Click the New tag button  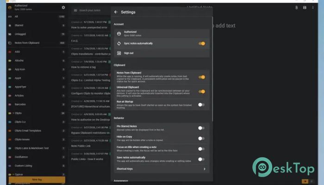pyautogui.click(x=37, y=179)
